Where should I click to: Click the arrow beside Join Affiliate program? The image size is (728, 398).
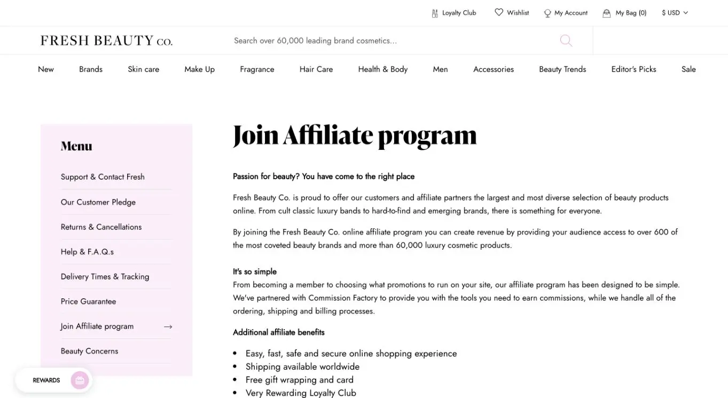pos(168,327)
